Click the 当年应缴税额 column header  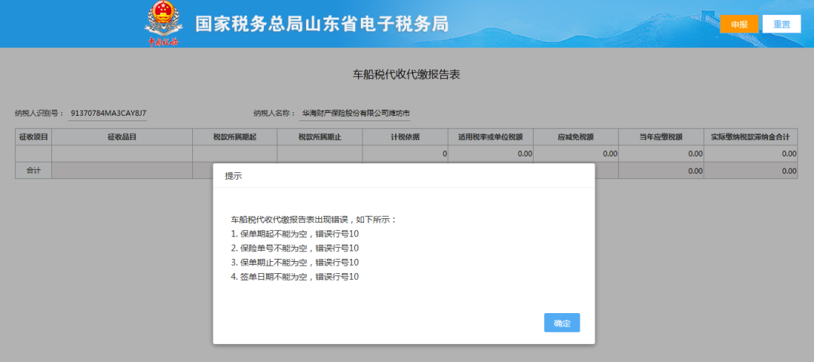click(x=661, y=137)
